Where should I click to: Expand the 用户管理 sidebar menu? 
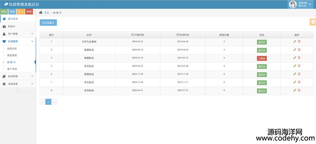[18, 34]
